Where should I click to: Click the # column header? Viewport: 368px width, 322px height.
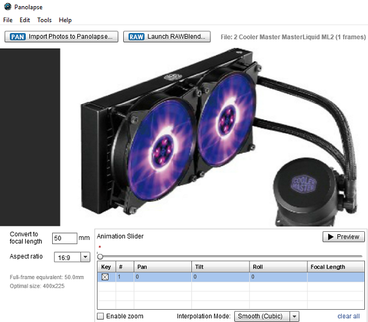click(x=125, y=267)
